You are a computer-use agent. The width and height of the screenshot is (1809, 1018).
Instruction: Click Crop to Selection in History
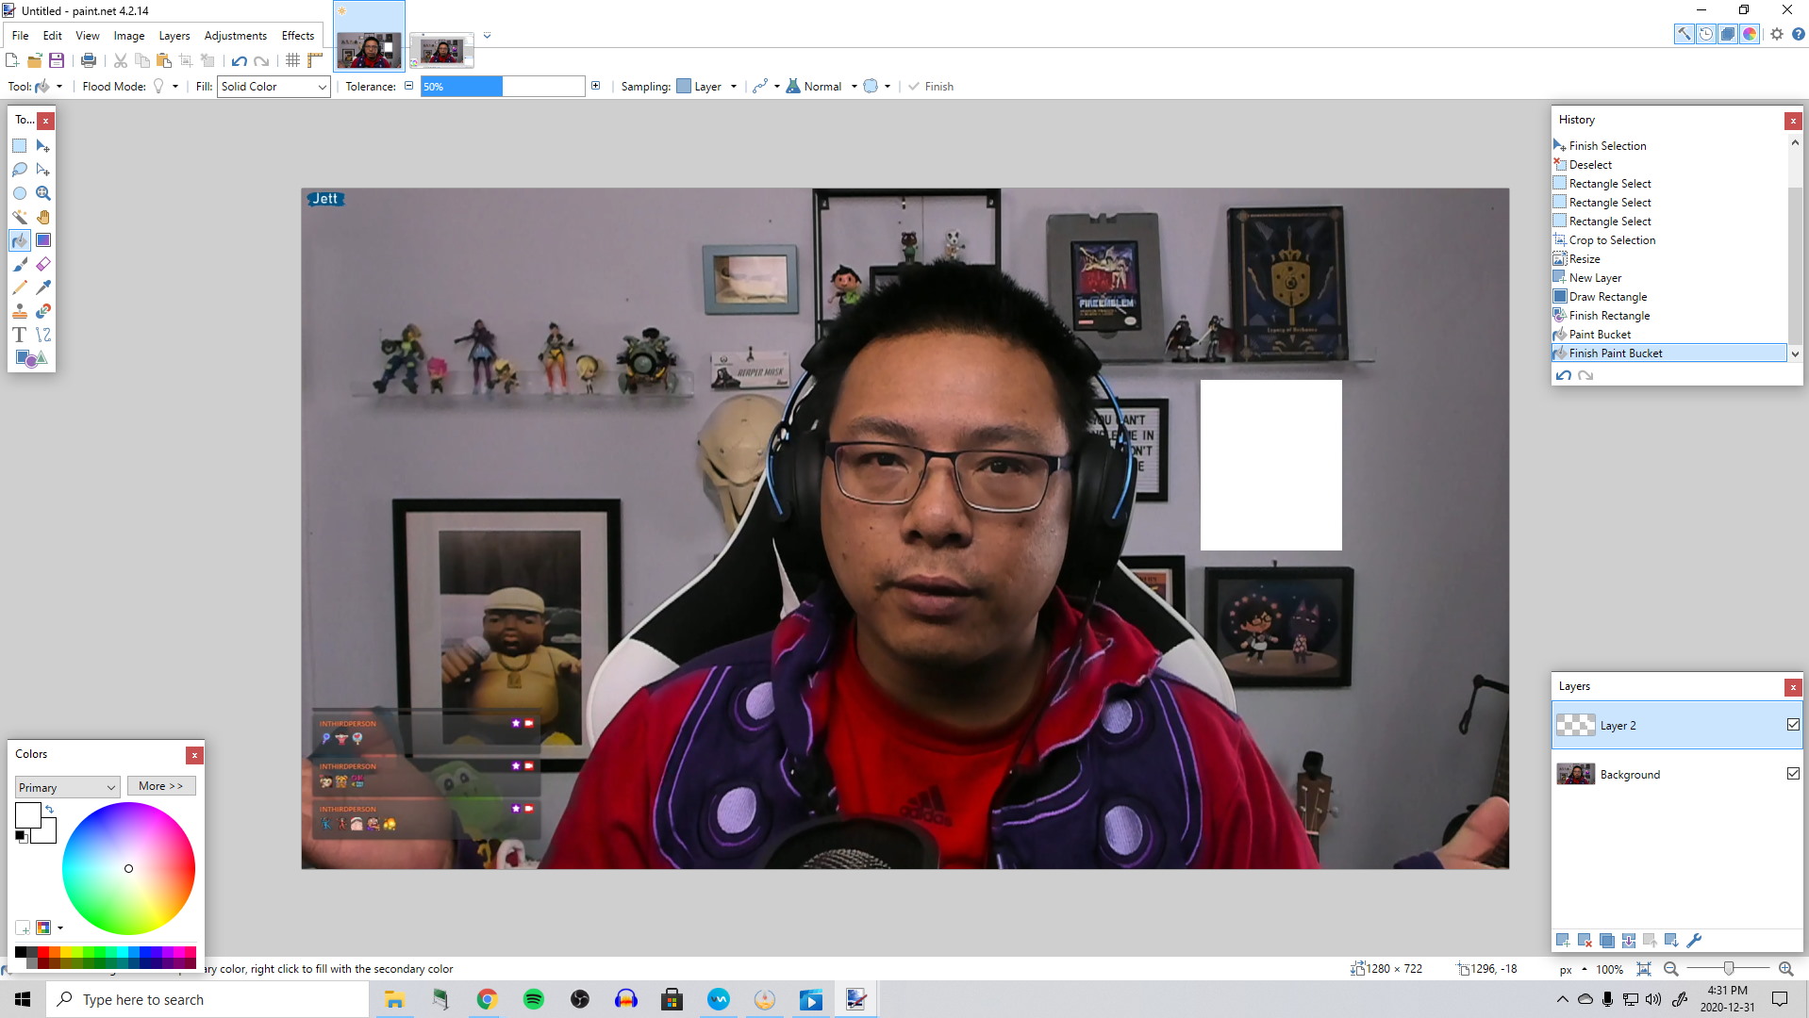pyautogui.click(x=1612, y=240)
